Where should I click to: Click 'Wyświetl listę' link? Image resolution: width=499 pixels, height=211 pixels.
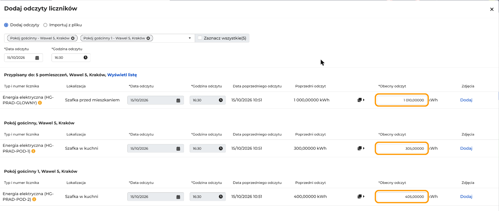coord(122,75)
